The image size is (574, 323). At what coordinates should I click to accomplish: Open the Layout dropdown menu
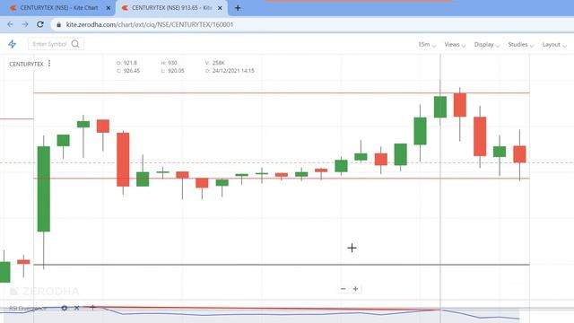(x=554, y=44)
